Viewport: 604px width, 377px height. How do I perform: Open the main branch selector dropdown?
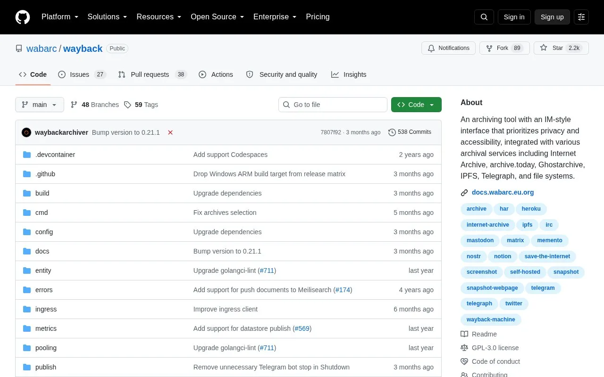click(40, 105)
